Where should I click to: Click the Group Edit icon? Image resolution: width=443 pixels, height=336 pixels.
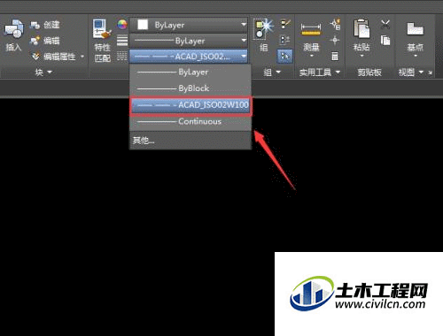click(285, 40)
